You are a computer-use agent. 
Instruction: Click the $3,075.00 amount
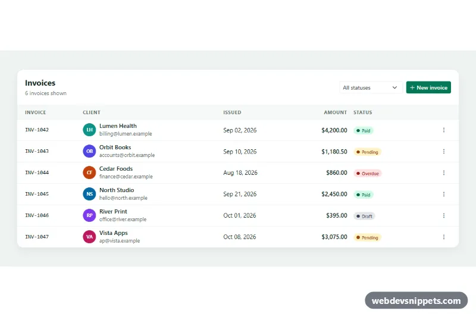[x=334, y=237]
